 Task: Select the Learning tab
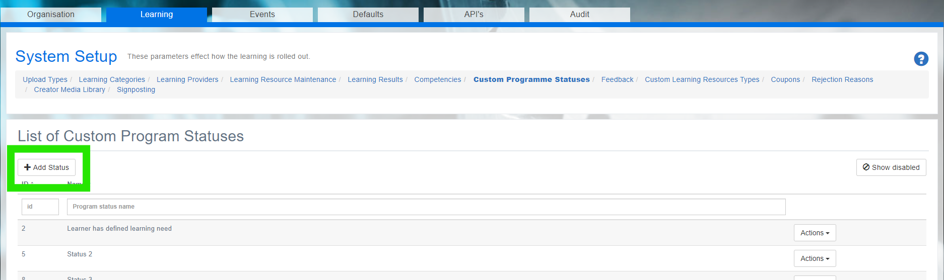coord(157,15)
